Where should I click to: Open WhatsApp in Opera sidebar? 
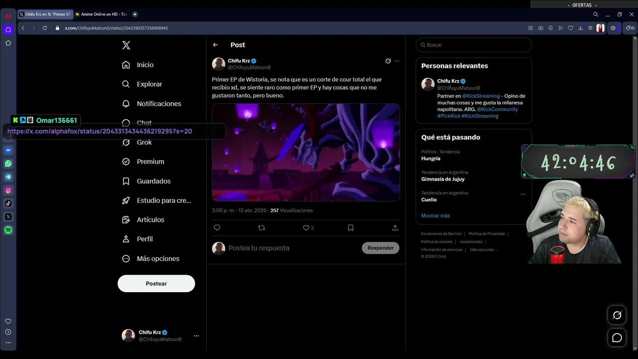click(8, 164)
